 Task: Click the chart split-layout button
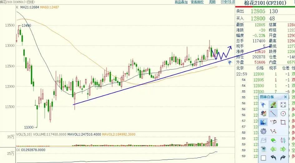coord(232,2)
